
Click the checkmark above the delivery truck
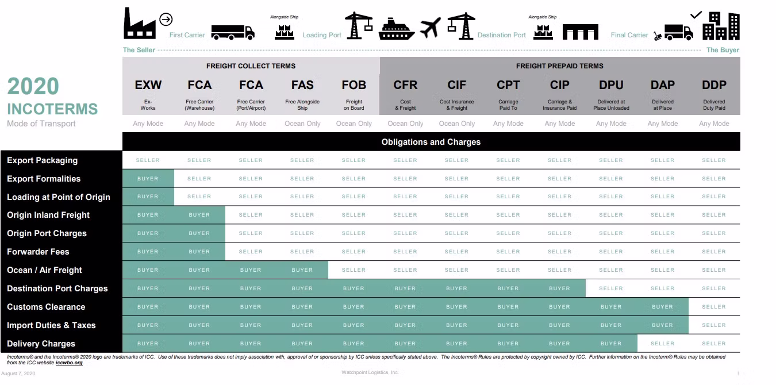(696, 15)
